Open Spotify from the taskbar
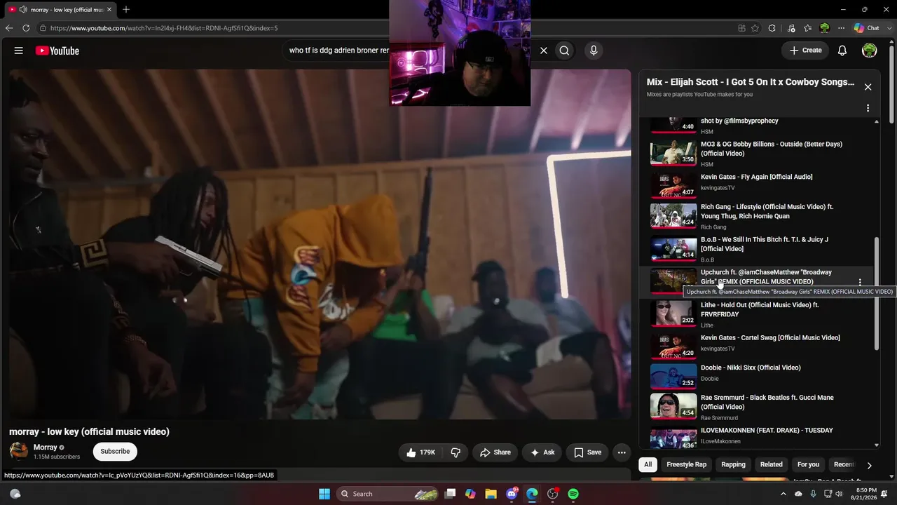 (x=573, y=494)
